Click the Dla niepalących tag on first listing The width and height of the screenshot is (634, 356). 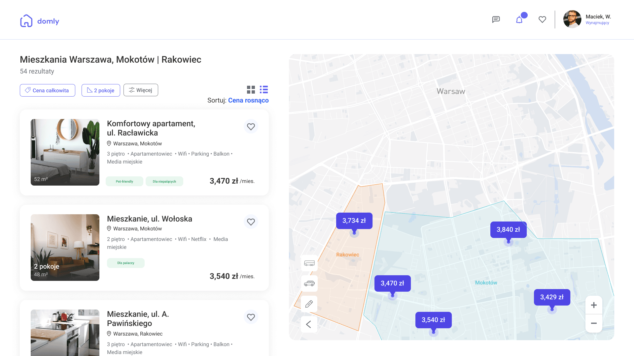pyautogui.click(x=164, y=181)
